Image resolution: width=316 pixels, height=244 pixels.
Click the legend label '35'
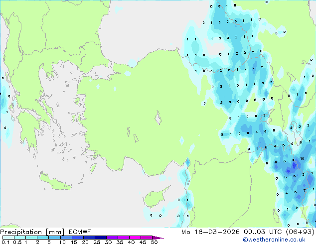coord(120,242)
